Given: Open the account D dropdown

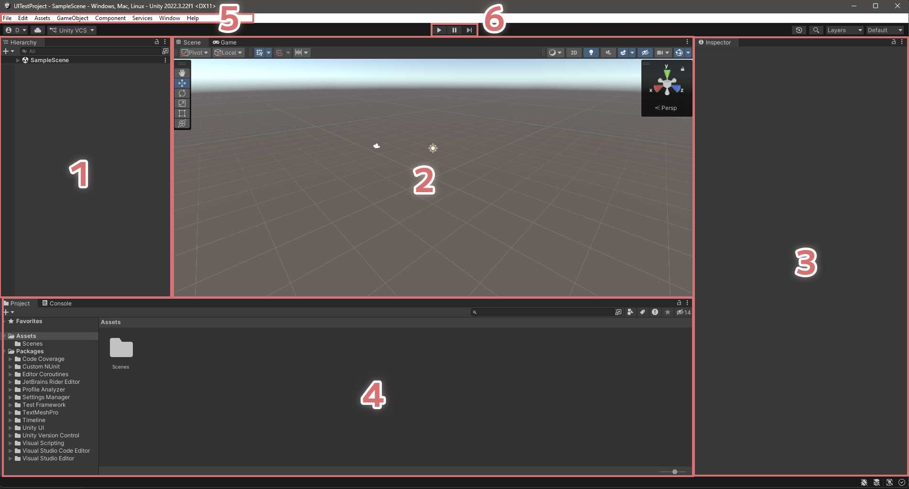Looking at the screenshot, I should click(x=16, y=30).
